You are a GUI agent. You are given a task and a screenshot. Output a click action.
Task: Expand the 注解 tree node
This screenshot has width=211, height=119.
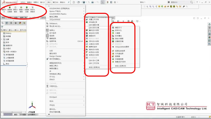(x=2, y=40)
